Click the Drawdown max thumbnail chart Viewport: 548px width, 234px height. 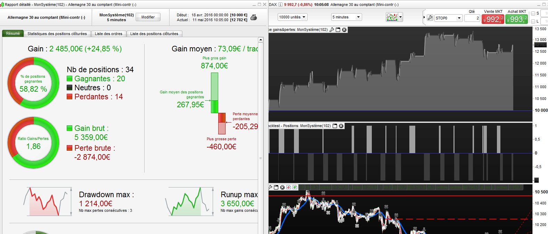point(48,201)
